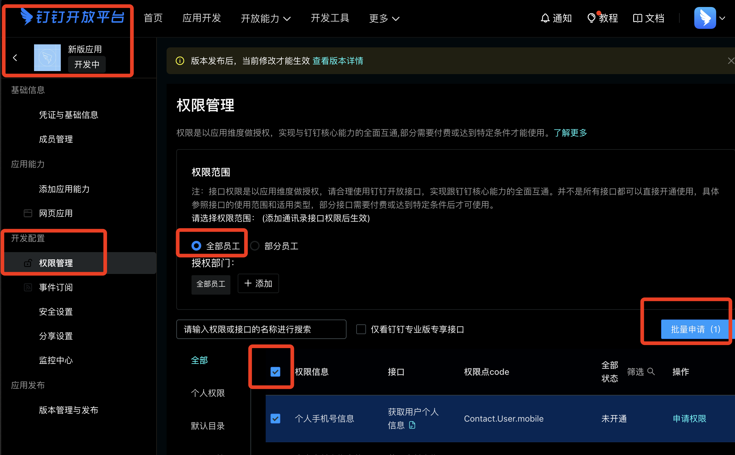Expand the 更多 dropdown menu
735x455 pixels.
384,19
